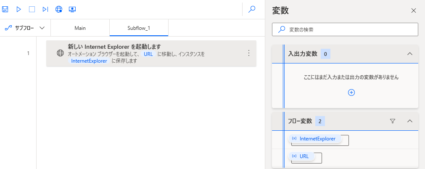Select the Internet Explorer launch action

[151, 53]
